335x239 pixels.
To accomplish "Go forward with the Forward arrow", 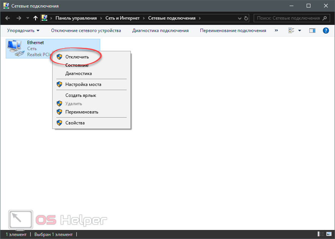I will click(x=19, y=18).
